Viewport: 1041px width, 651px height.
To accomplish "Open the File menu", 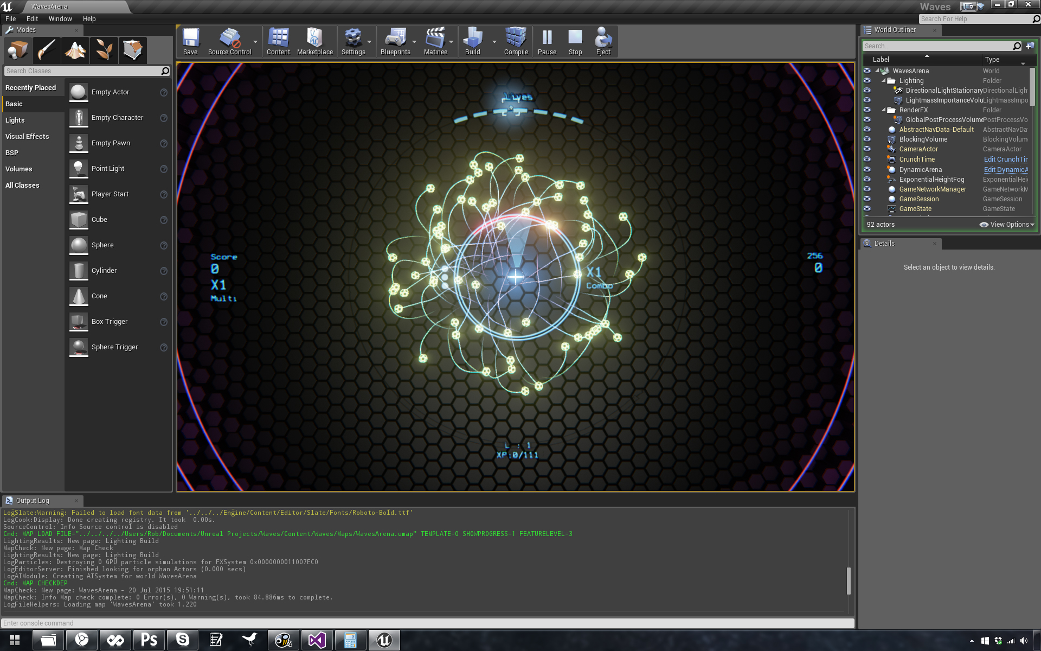I will point(11,19).
